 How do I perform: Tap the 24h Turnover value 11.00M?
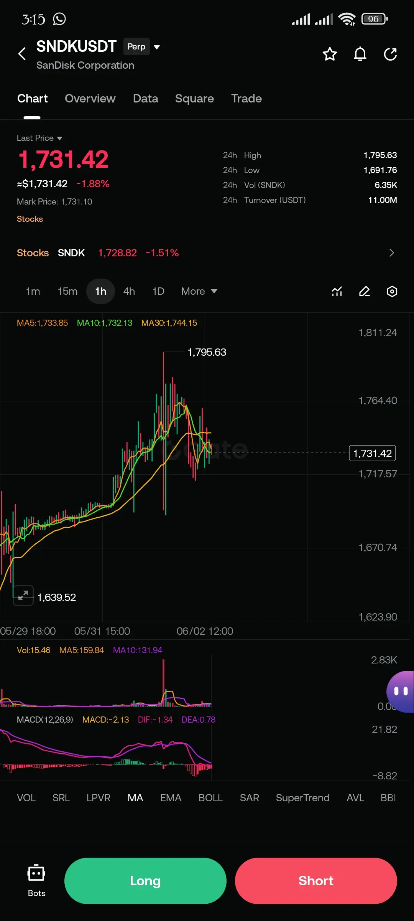tap(383, 200)
